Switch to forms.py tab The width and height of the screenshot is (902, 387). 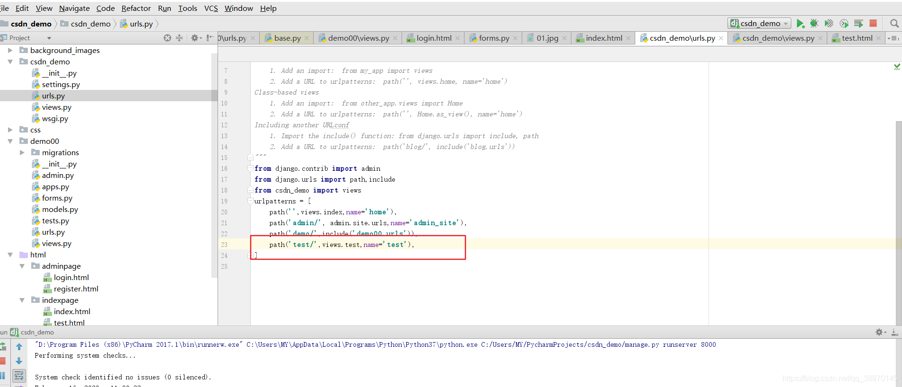[493, 38]
